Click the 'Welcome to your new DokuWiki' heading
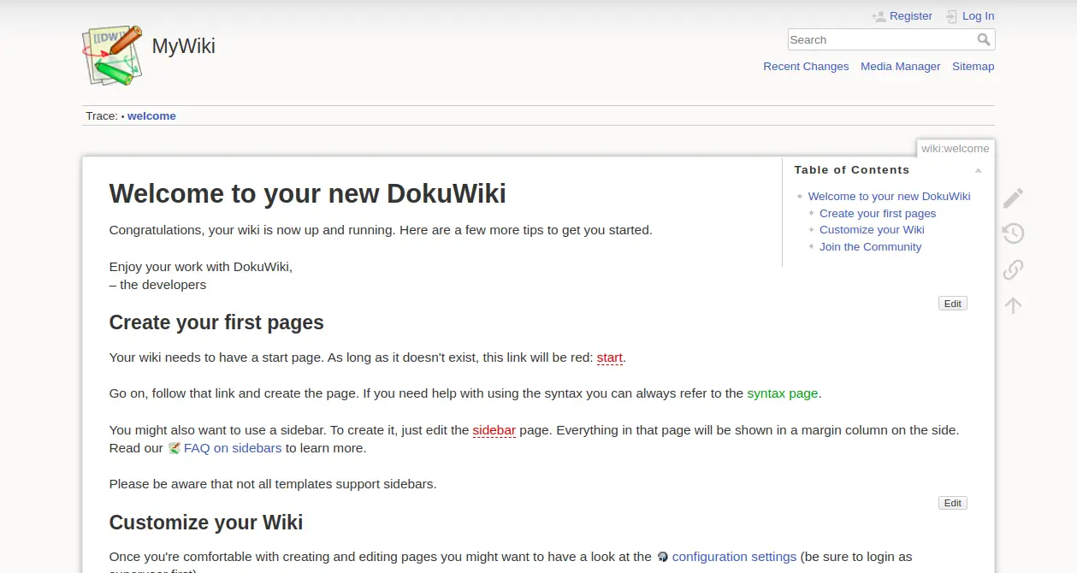The width and height of the screenshot is (1077, 573). 308,194
